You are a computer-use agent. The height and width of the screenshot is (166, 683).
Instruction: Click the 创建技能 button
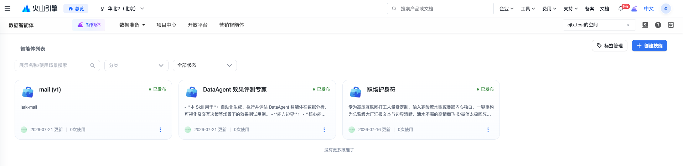click(x=650, y=46)
